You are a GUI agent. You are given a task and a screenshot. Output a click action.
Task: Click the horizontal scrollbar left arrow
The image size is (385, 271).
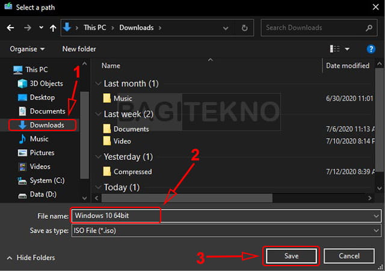[97, 198]
